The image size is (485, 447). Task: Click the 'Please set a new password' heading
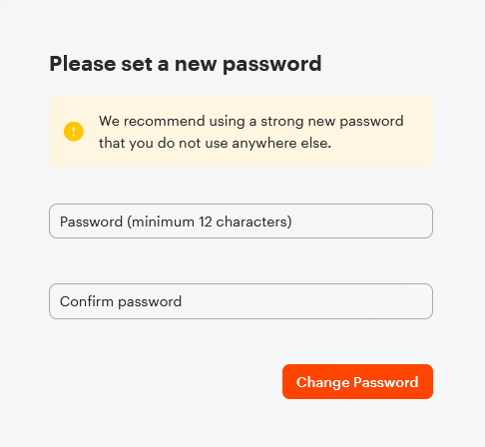click(186, 64)
